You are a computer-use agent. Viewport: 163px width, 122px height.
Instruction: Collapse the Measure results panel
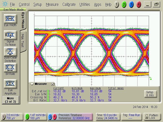(32, 84)
